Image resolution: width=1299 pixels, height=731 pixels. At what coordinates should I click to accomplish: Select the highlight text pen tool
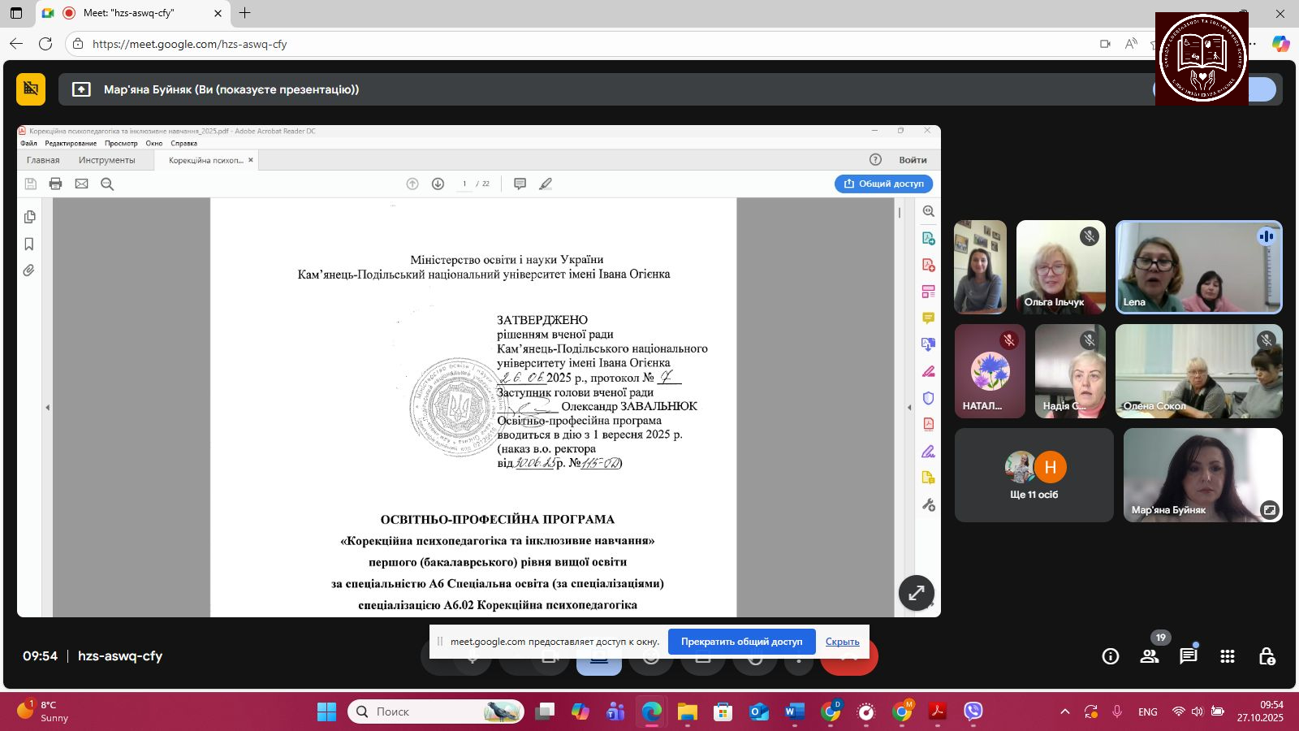tap(546, 184)
